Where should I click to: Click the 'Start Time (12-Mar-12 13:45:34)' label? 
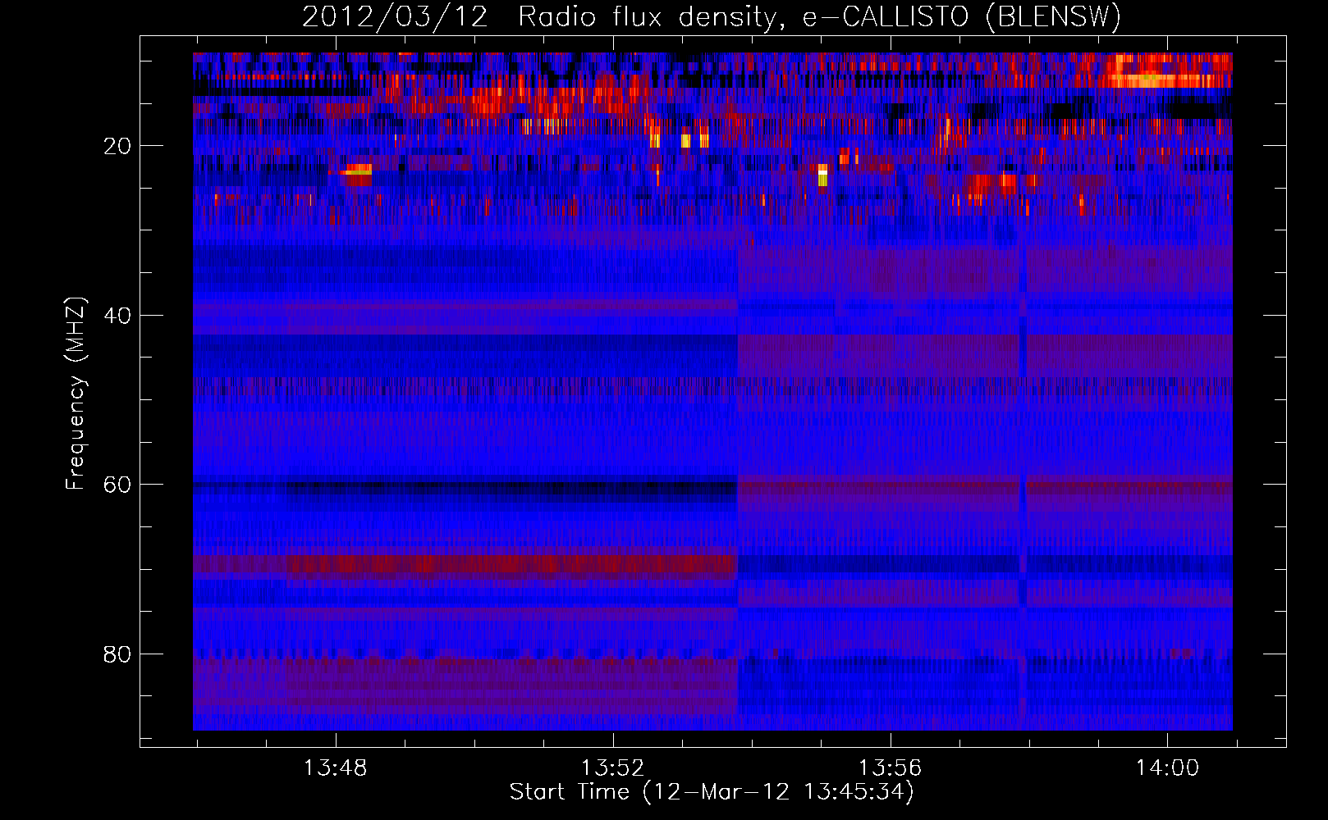tap(712, 792)
